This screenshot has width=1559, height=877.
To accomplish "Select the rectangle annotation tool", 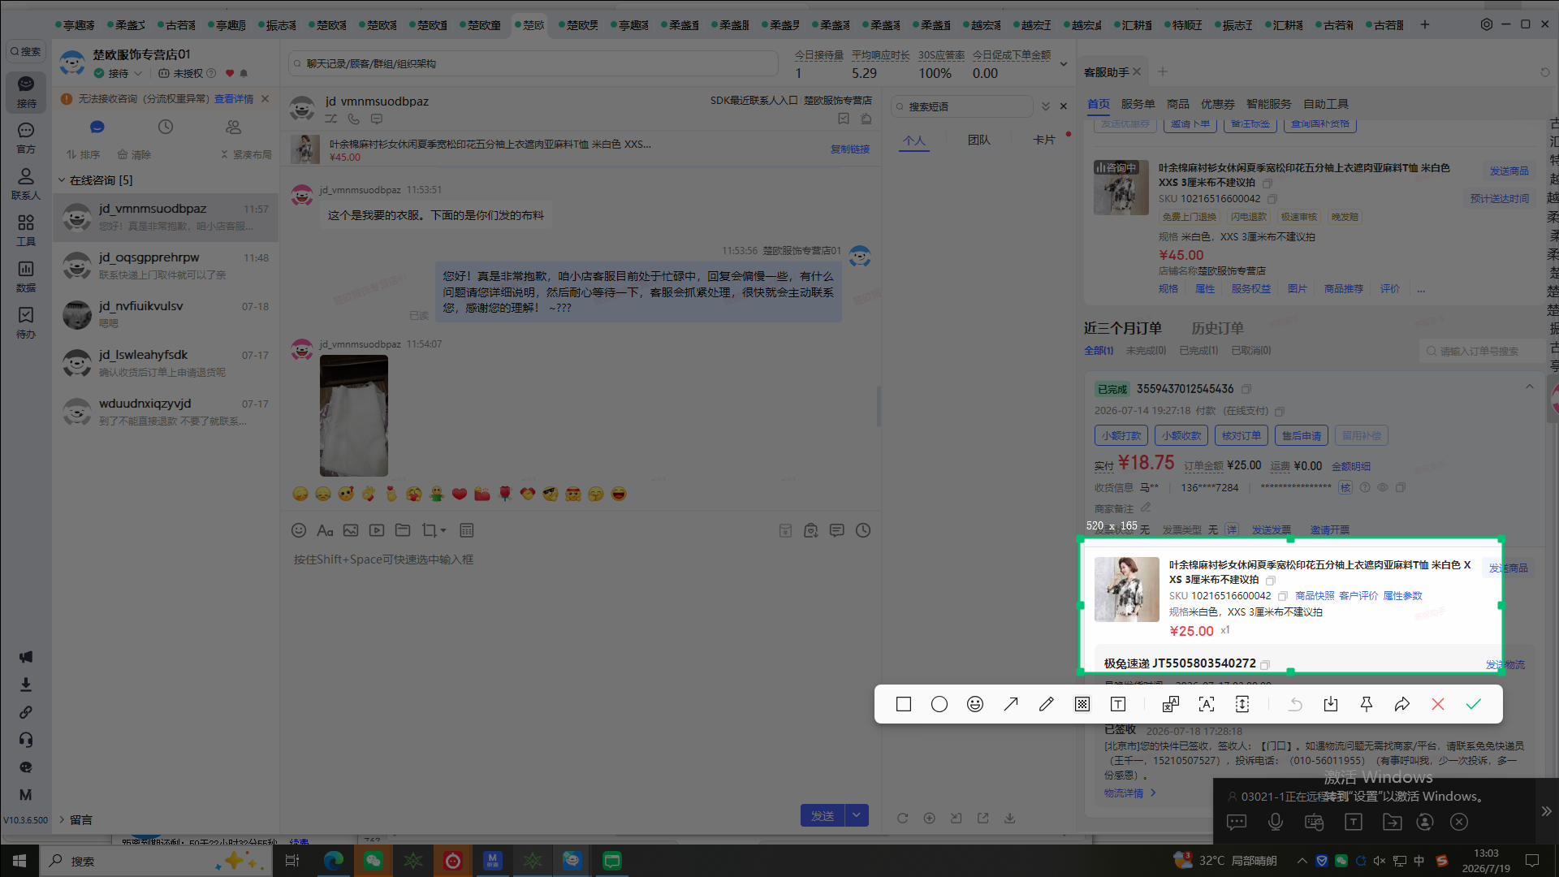I will click(x=904, y=704).
